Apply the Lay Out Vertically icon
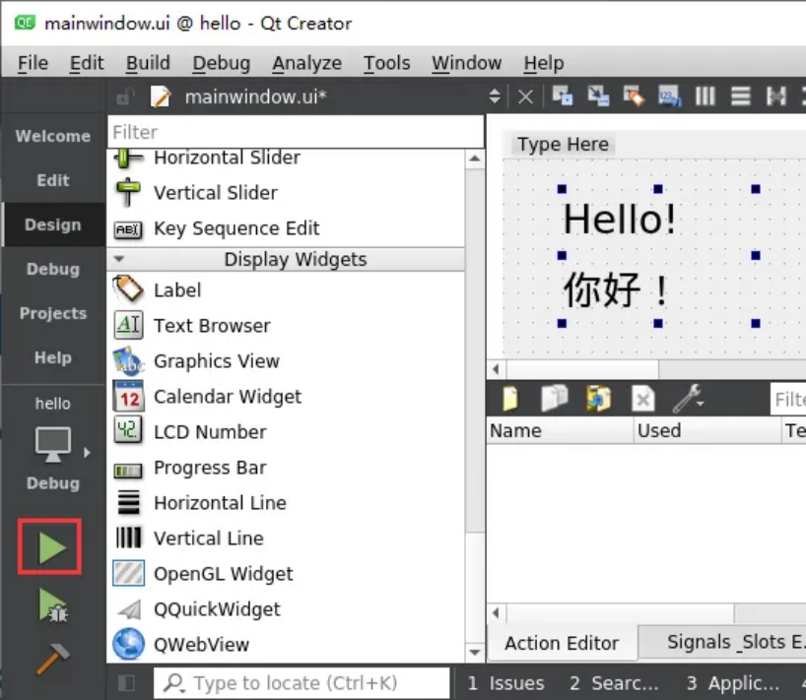806x700 pixels. (x=741, y=96)
